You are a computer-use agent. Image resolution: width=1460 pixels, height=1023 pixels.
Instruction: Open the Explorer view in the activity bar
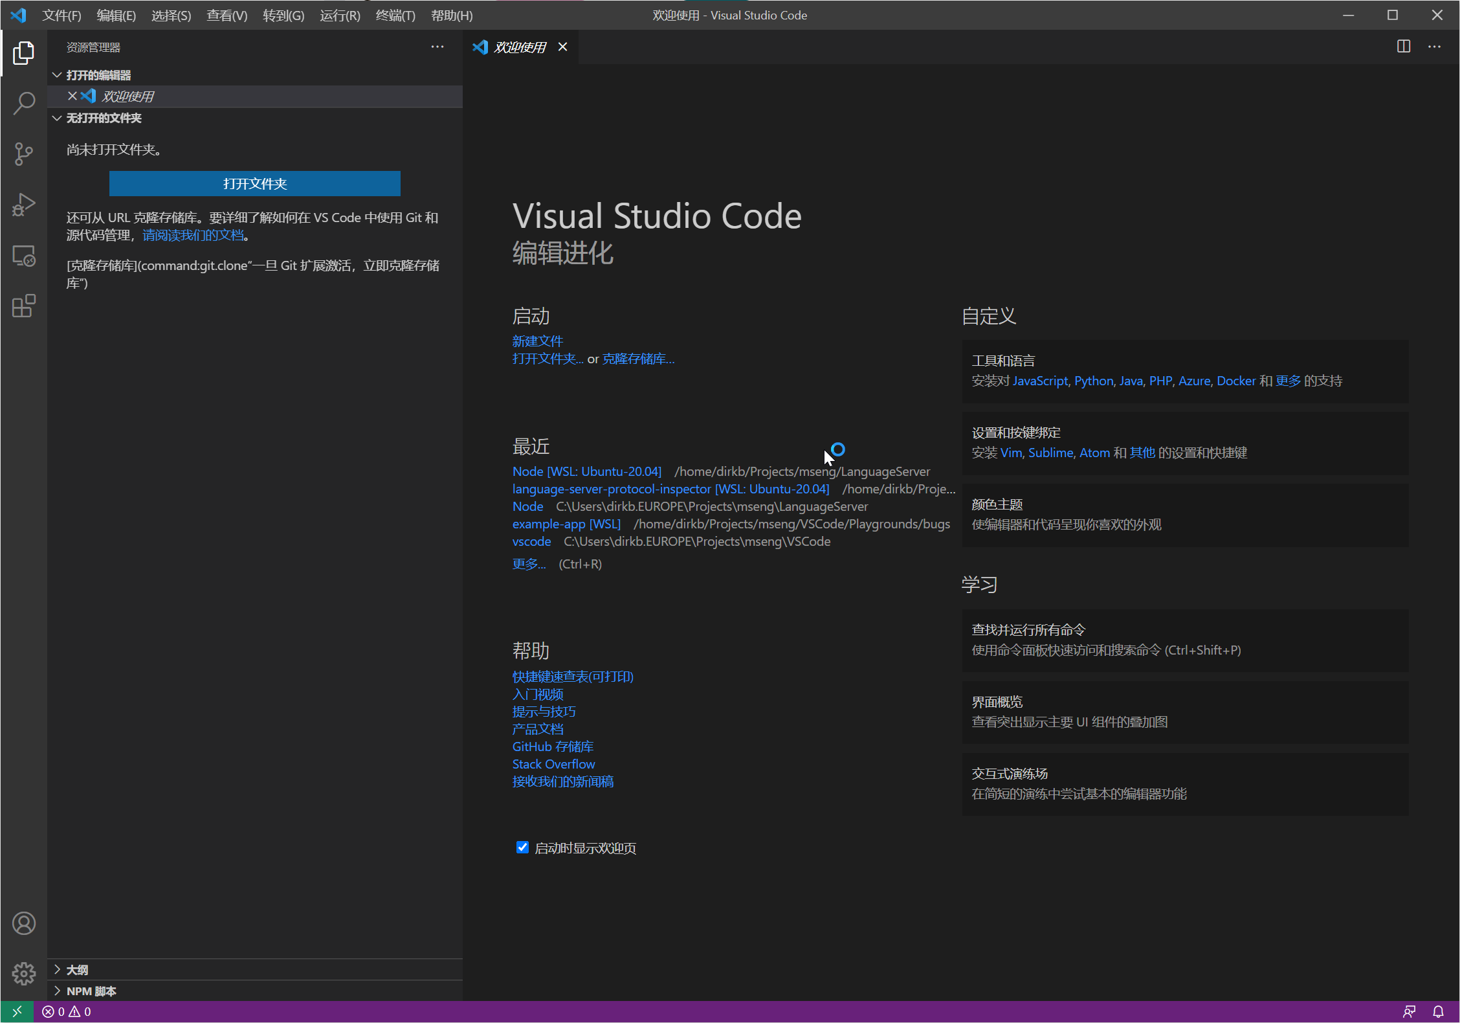[x=24, y=54]
